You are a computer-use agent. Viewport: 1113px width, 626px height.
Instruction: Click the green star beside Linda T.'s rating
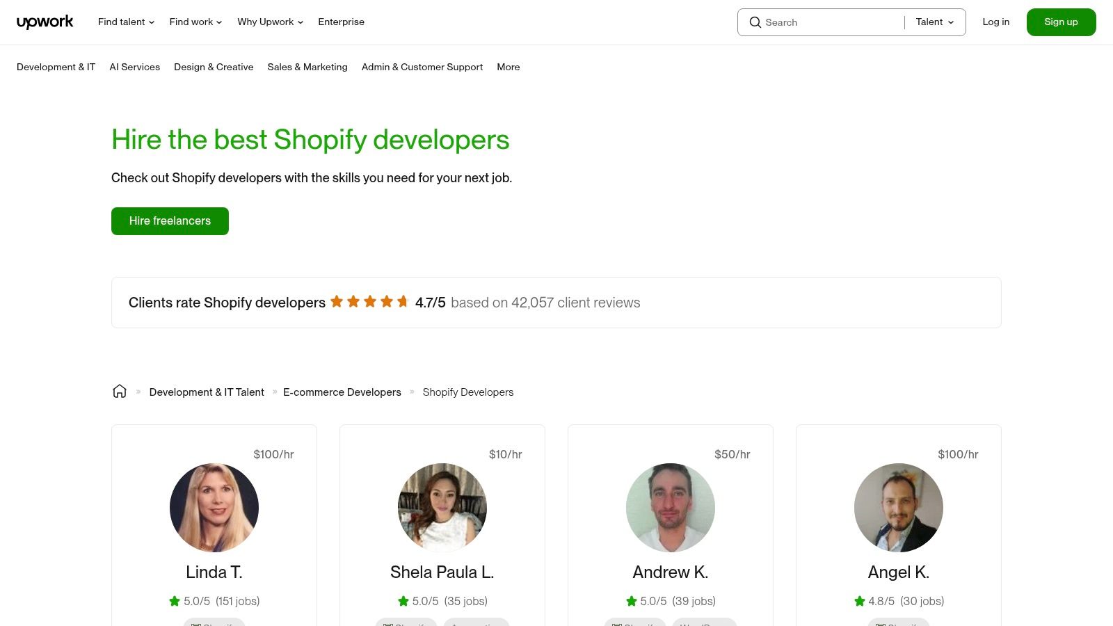pyautogui.click(x=175, y=601)
